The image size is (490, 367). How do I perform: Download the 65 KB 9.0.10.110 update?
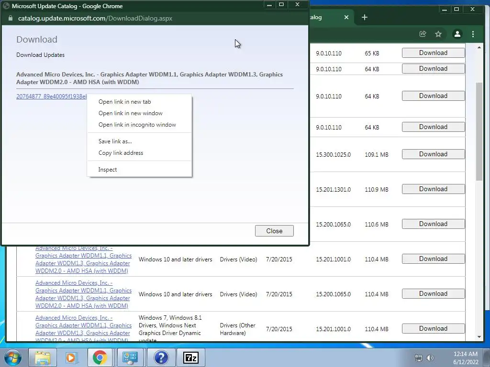433,53
